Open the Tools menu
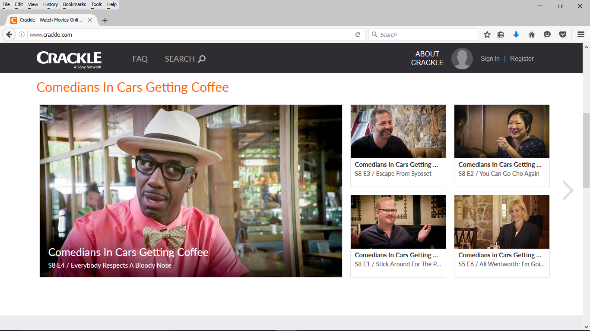590x331 pixels. coord(97,4)
